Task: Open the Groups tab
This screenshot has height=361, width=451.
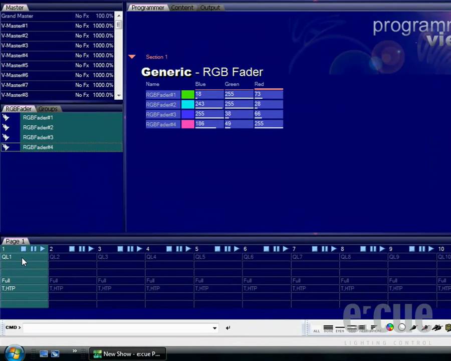Action: (x=48, y=109)
